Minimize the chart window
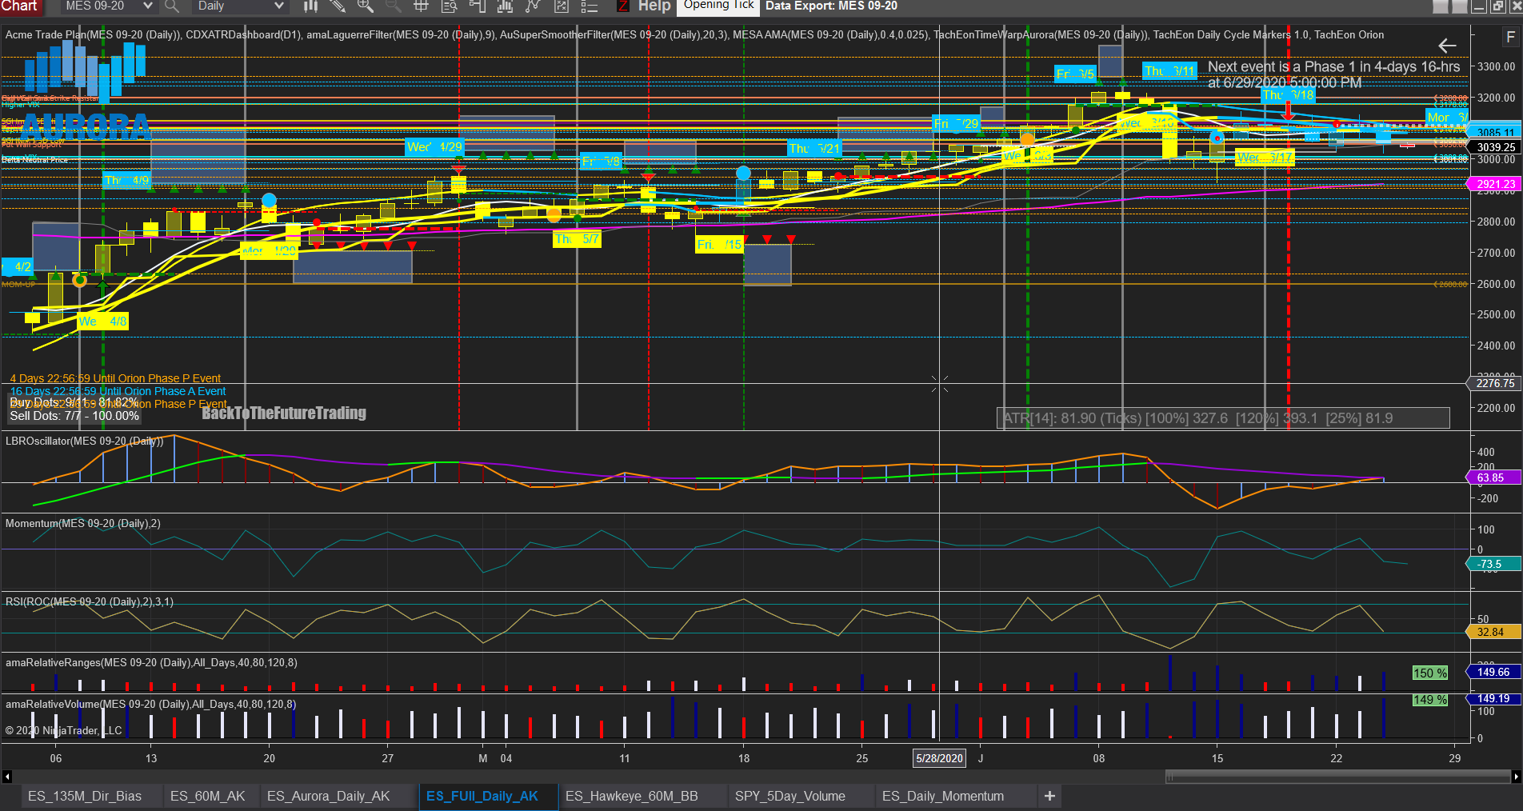 pyautogui.click(x=1479, y=6)
